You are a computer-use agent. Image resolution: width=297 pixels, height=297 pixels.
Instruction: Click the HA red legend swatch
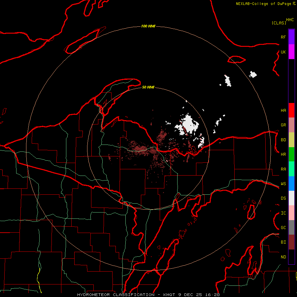tap(291, 110)
